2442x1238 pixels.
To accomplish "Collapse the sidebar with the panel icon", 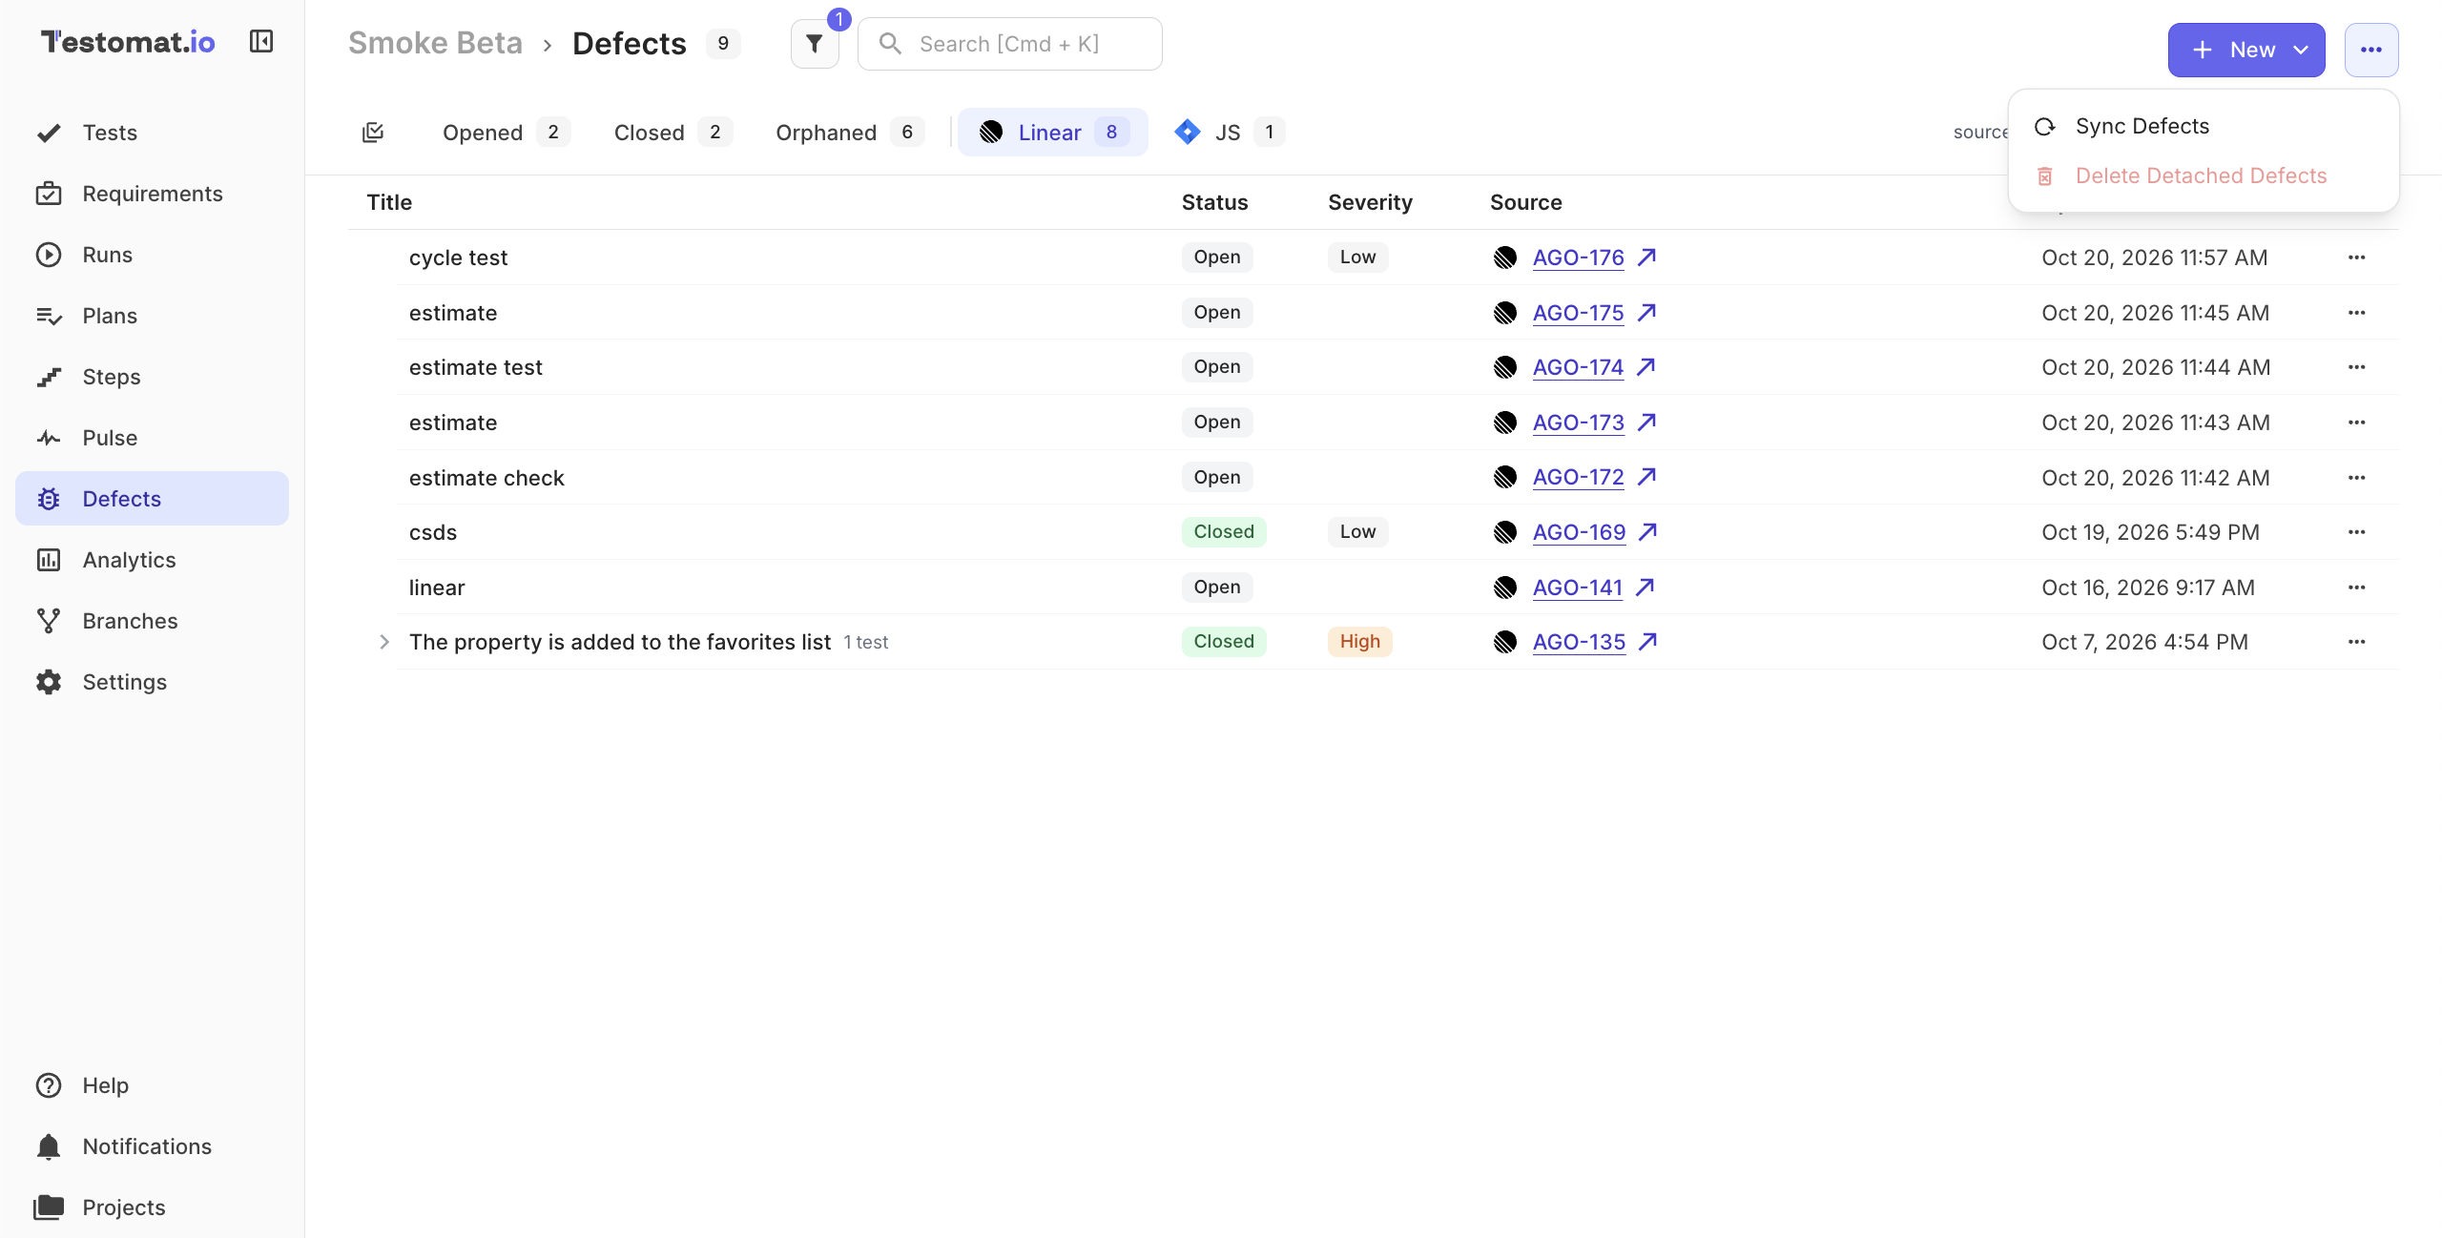I will [x=261, y=41].
